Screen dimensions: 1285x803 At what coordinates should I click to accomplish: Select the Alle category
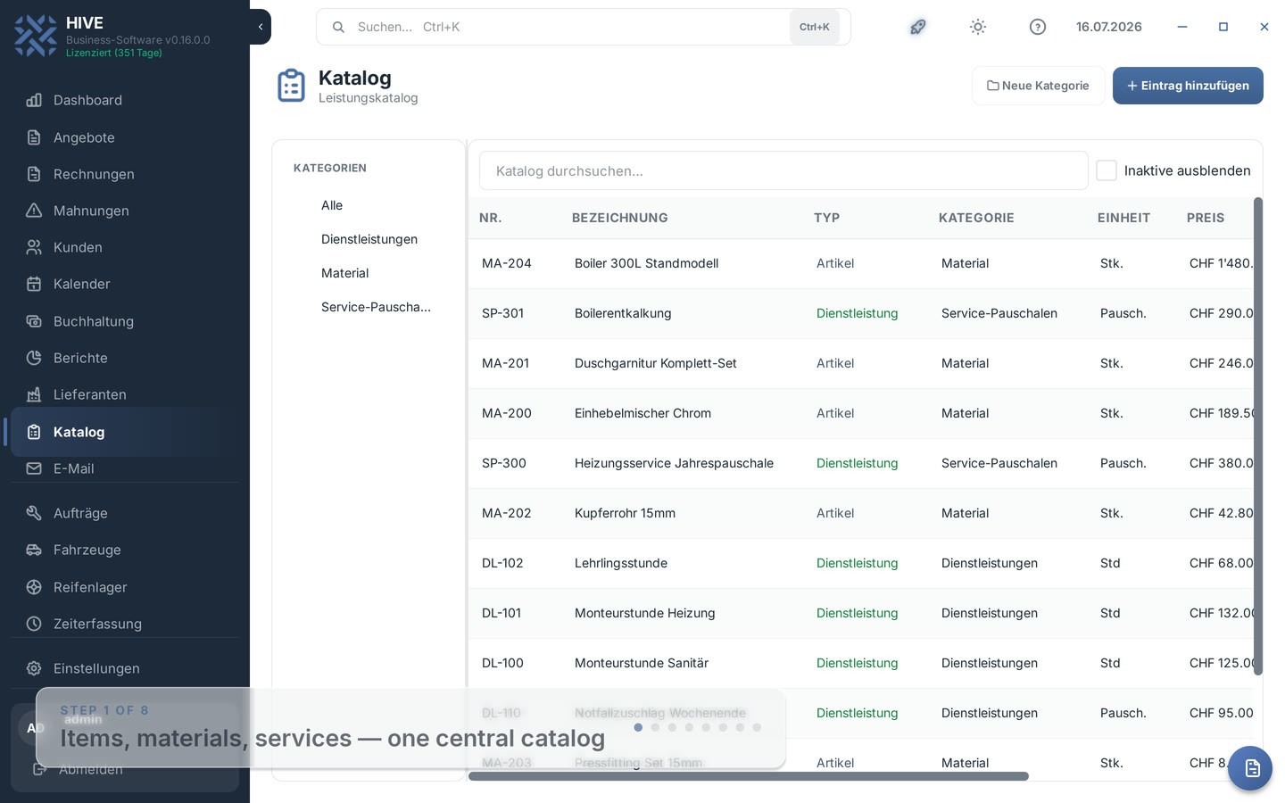(332, 205)
